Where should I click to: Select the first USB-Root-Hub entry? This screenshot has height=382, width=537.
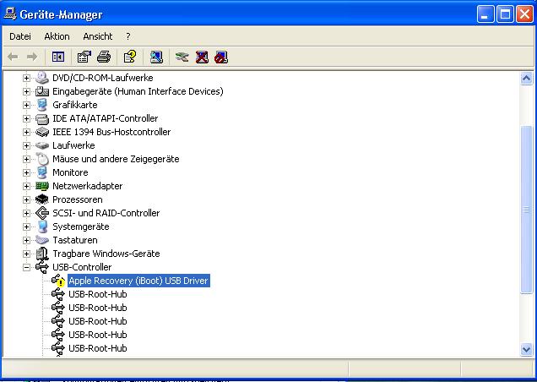pyautogui.click(x=97, y=294)
